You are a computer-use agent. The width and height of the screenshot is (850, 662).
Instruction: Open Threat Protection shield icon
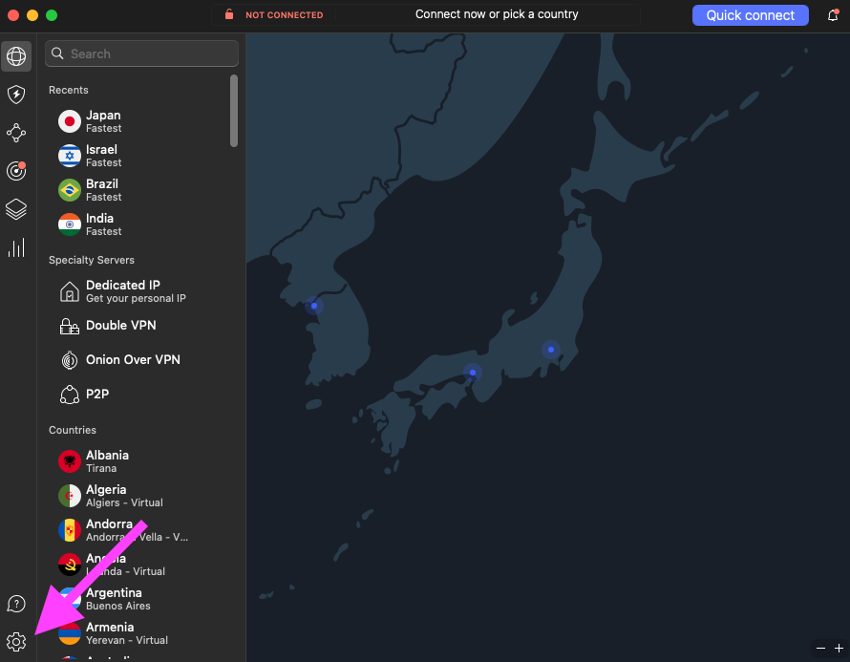tap(16, 95)
